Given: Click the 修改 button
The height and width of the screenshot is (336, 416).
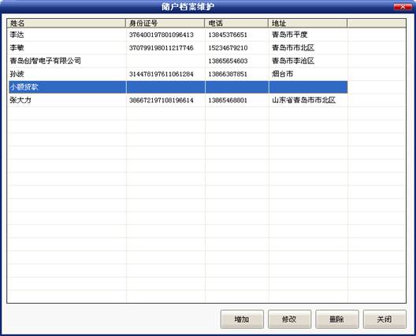Looking at the screenshot, I should tap(289, 319).
